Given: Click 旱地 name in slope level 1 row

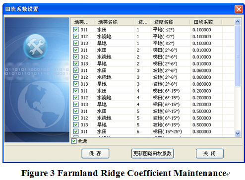Looking at the screenshot, I should 102,43.
